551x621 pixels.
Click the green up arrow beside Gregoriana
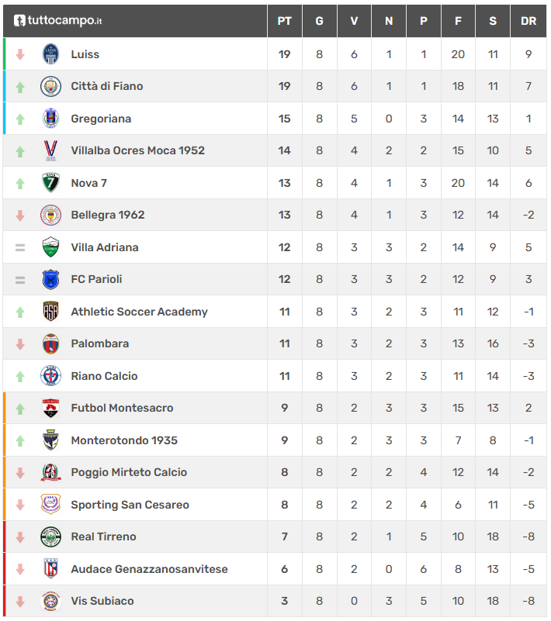[x=20, y=119]
